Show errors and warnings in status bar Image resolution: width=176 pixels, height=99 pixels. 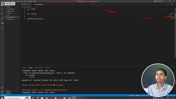pyautogui.click(x=4, y=95)
